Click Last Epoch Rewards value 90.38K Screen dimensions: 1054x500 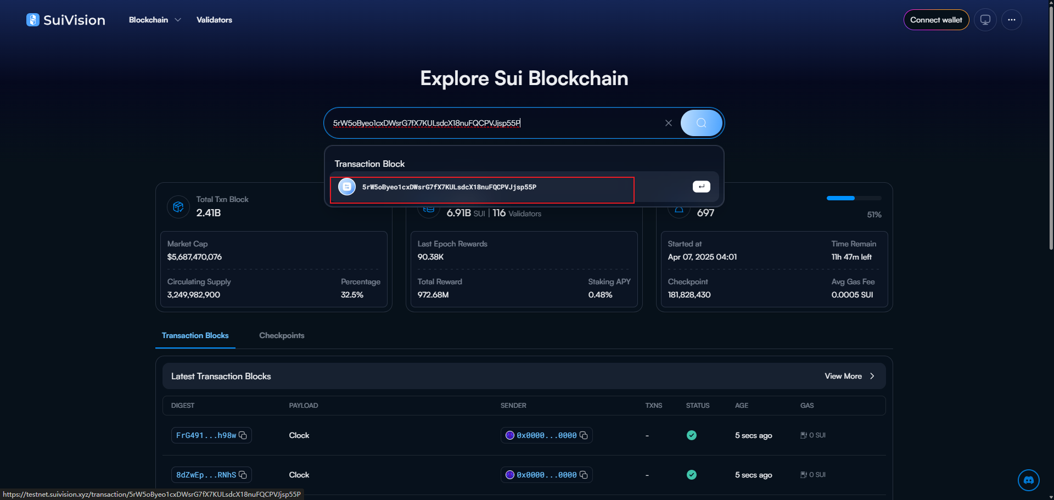[x=430, y=257]
